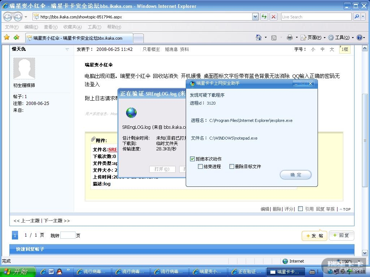Open Favorites Center star icon

[7, 37]
